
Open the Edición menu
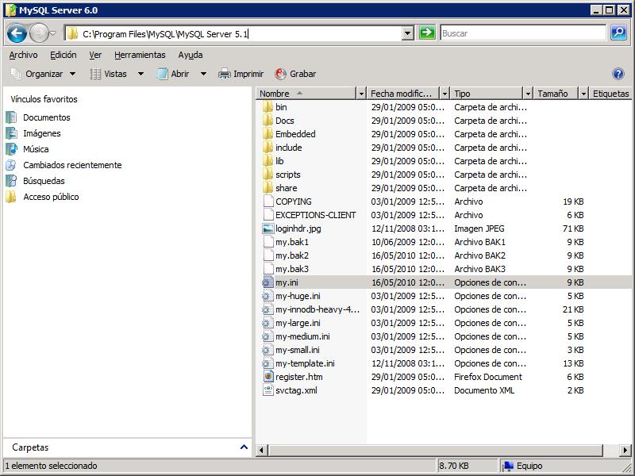pyautogui.click(x=63, y=55)
